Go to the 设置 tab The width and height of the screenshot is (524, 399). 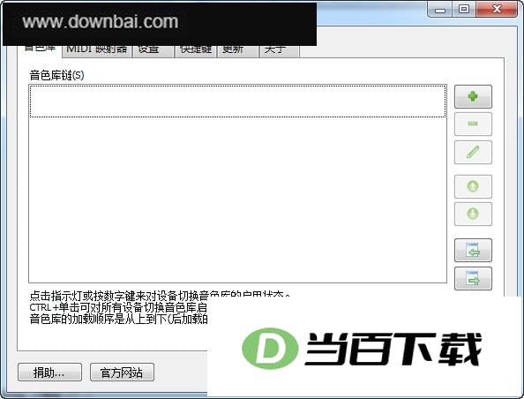pos(153,51)
